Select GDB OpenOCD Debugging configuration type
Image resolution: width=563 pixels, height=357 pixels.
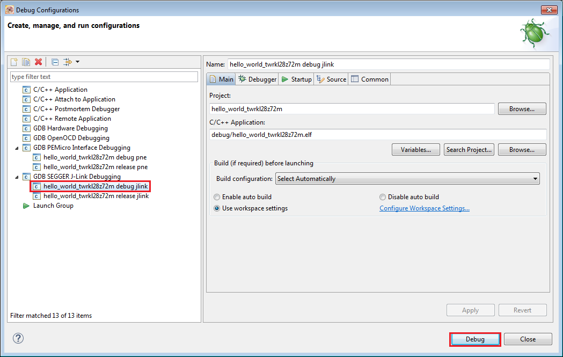point(71,138)
